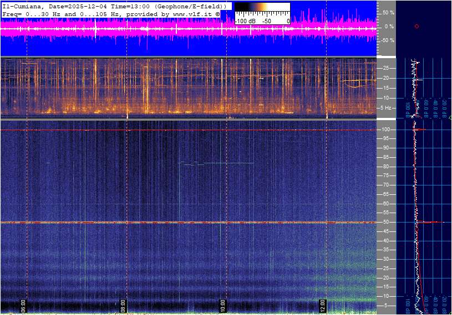The image size is (452, 315).
Task: Select the 50 tick on lower frequency axis
Action: [386, 222]
